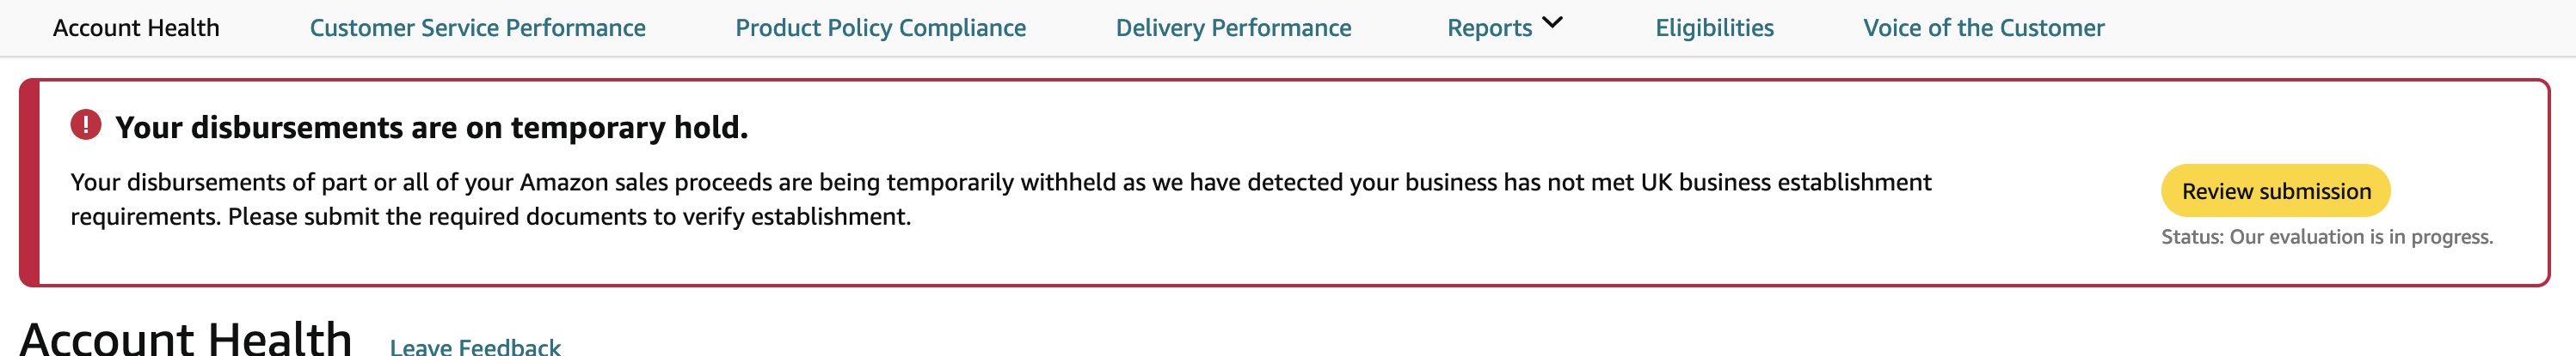The height and width of the screenshot is (356, 2576).
Task: Click the sentence about submitting required documents
Action: (x=569, y=216)
